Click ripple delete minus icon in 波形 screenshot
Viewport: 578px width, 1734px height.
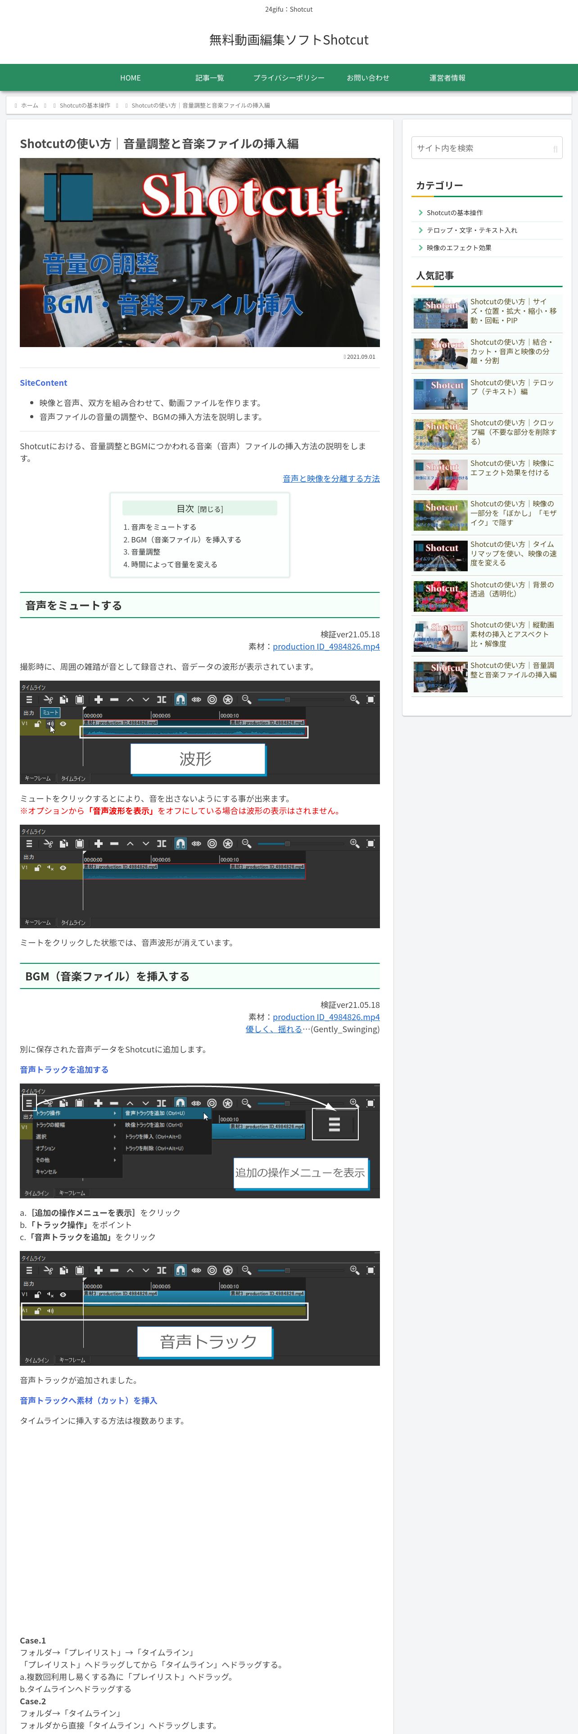click(114, 700)
